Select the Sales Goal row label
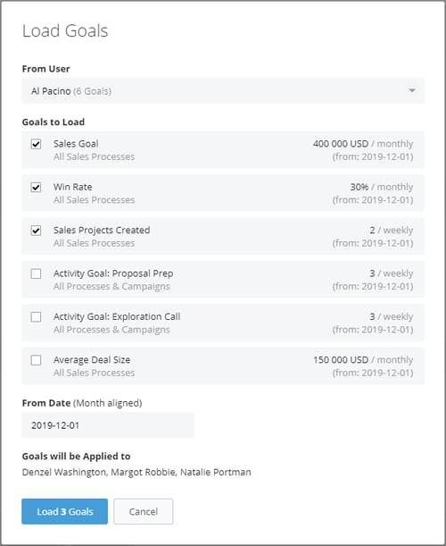Image resolution: width=446 pixels, height=546 pixels. (x=76, y=144)
